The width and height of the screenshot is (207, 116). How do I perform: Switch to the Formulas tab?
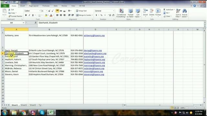click(46, 6)
